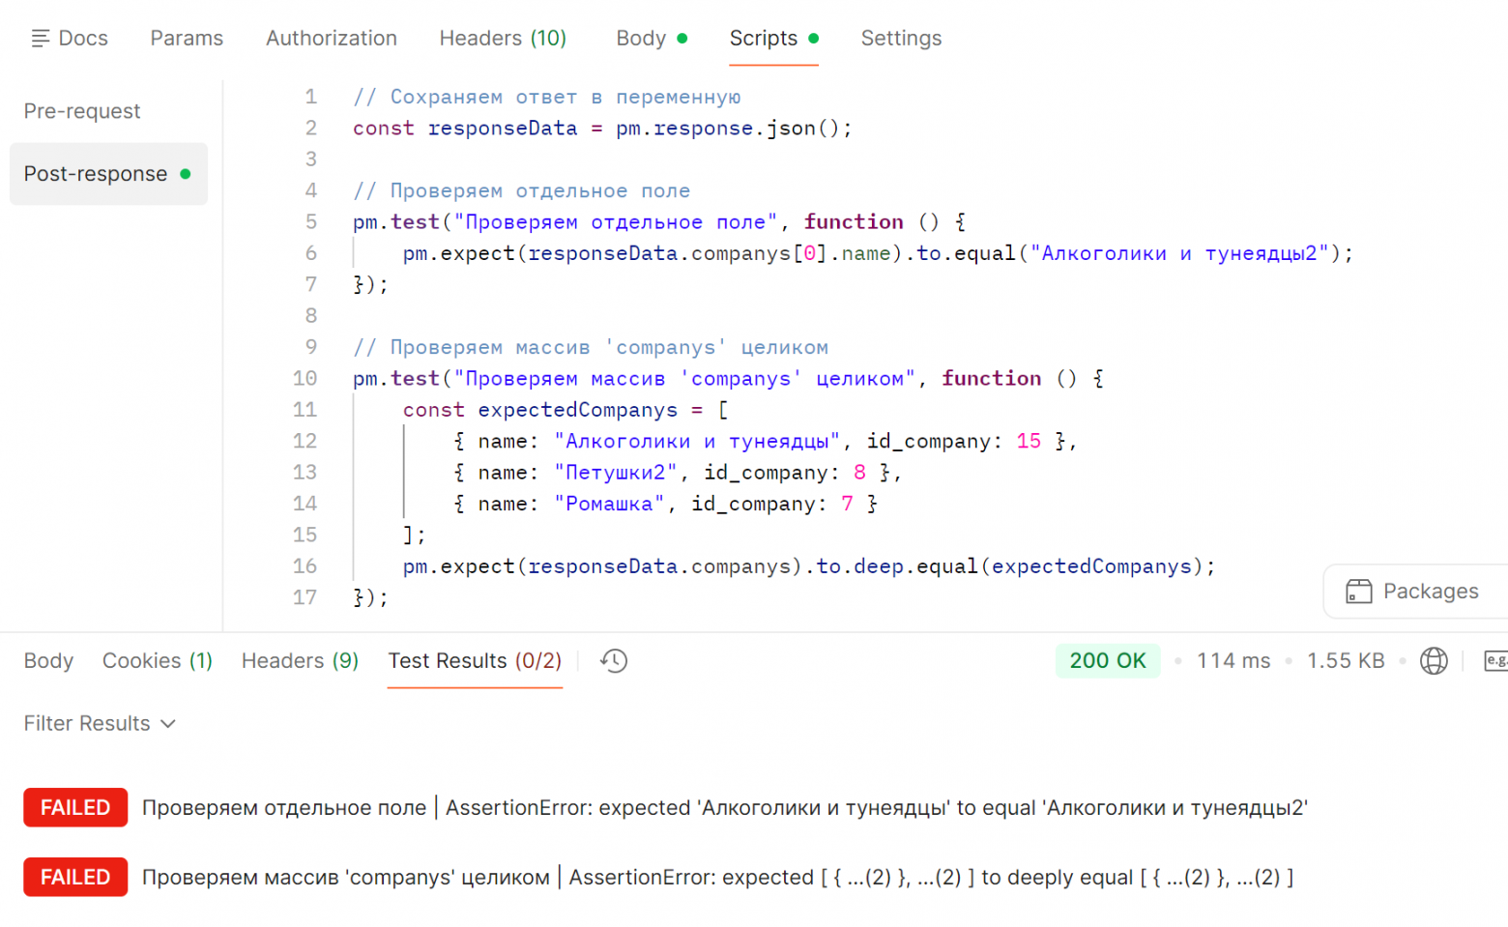The width and height of the screenshot is (1508, 927).
Task: Place cursor on code line 16
Action: [808, 567]
